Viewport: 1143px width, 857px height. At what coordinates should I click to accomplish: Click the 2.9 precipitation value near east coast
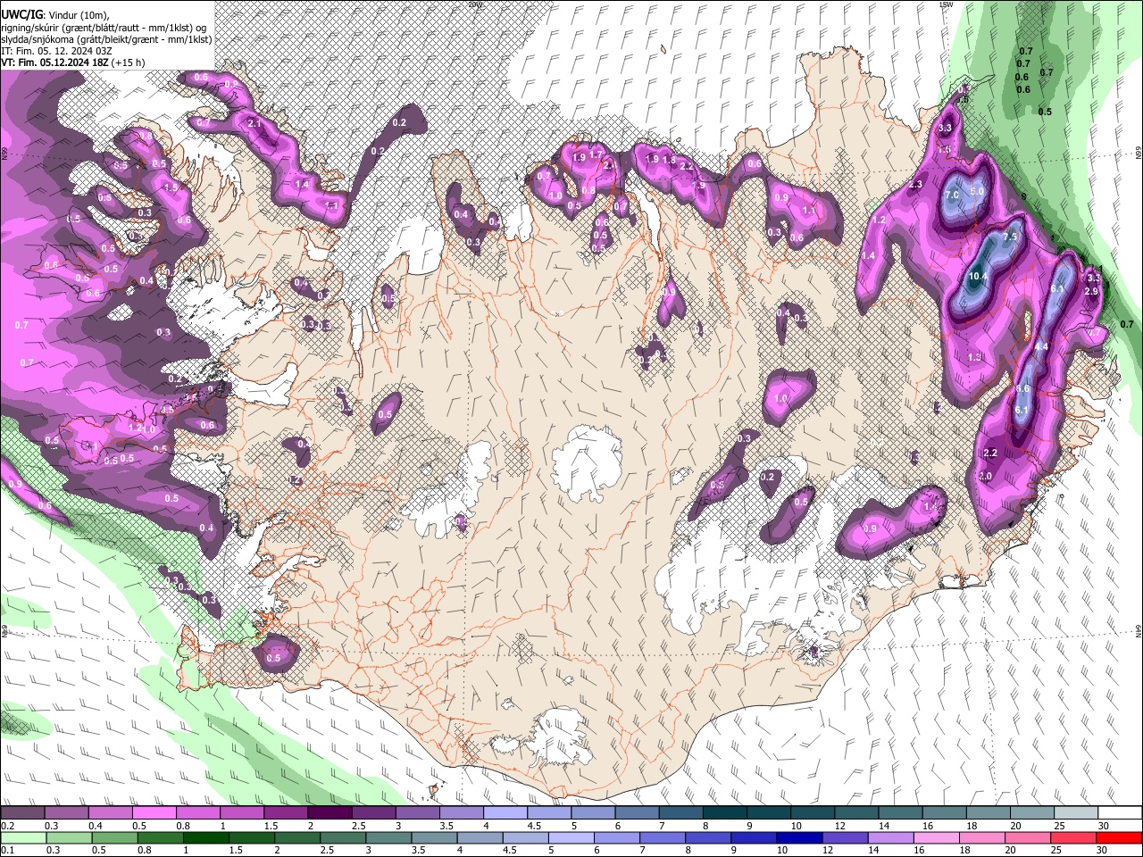(x=1091, y=292)
